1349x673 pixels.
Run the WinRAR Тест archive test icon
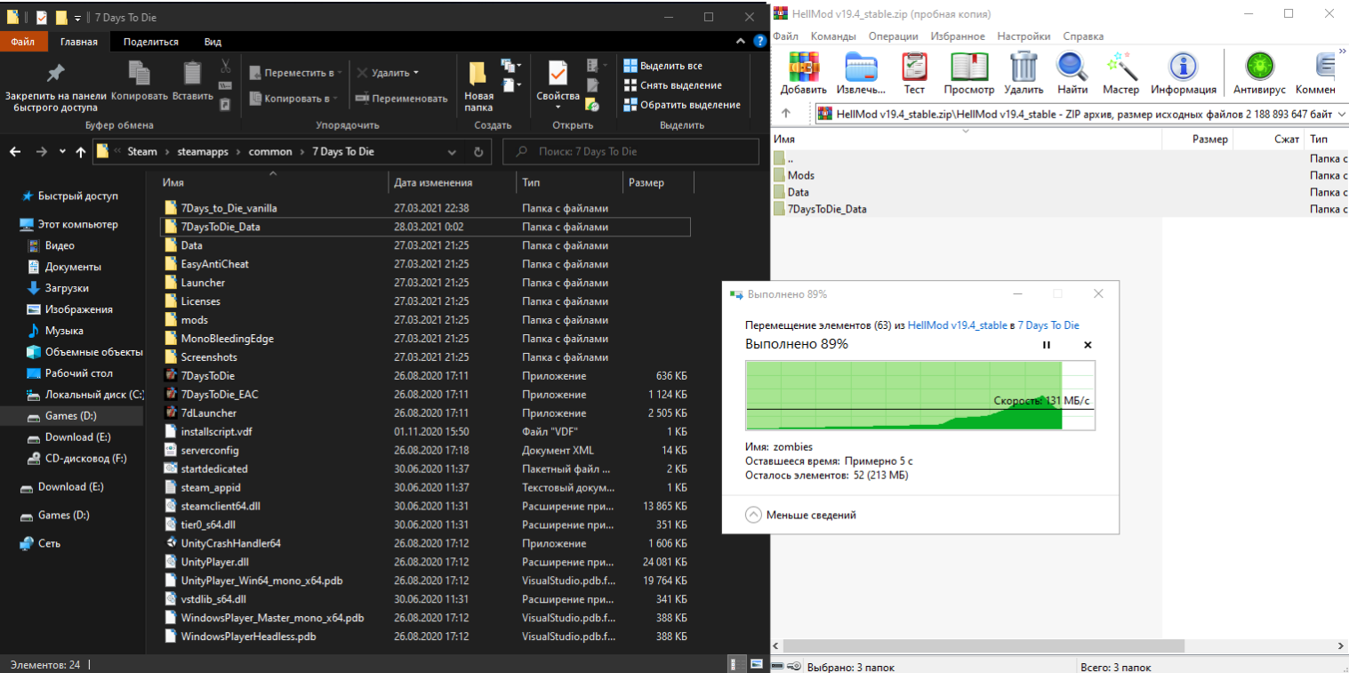[x=914, y=68]
